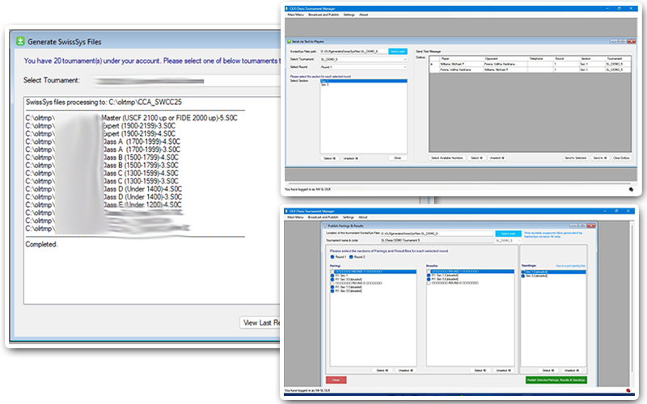Click the Send to Selected button
This screenshot has height=404, width=647.
[575, 158]
